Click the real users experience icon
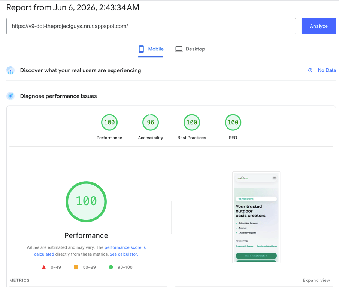 coord(10,71)
